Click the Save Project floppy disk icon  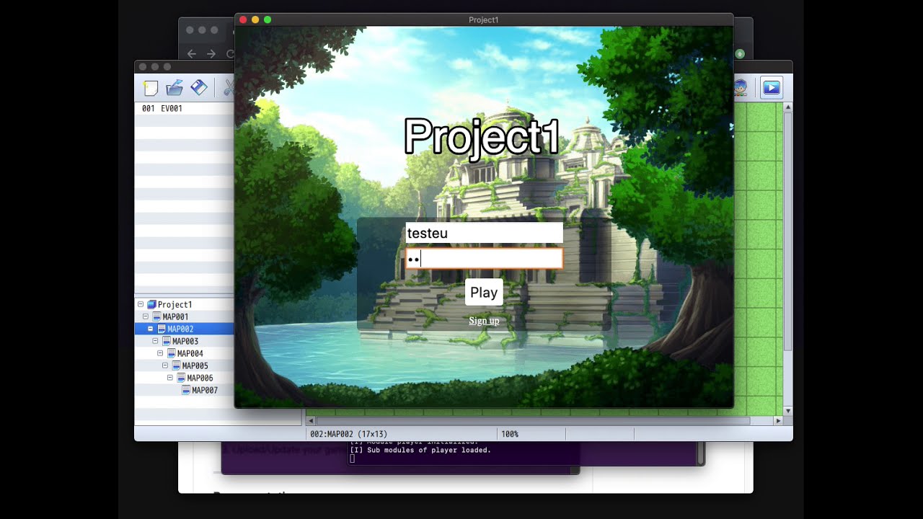199,88
